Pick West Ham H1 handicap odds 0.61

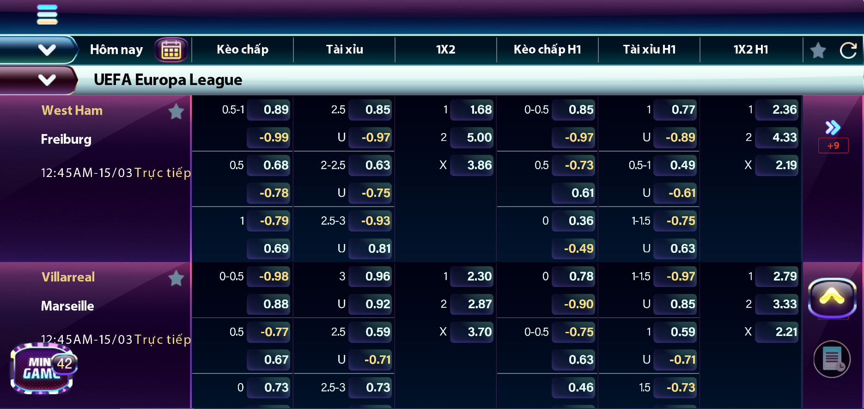point(573,193)
